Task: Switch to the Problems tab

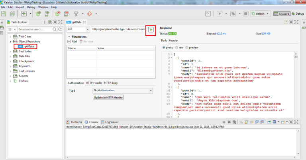Action: 75,122
